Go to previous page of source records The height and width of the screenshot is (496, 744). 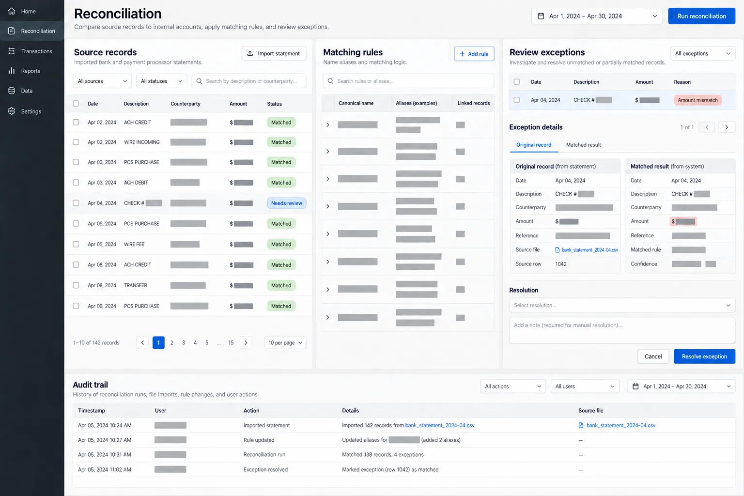click(x=142, y=342)
